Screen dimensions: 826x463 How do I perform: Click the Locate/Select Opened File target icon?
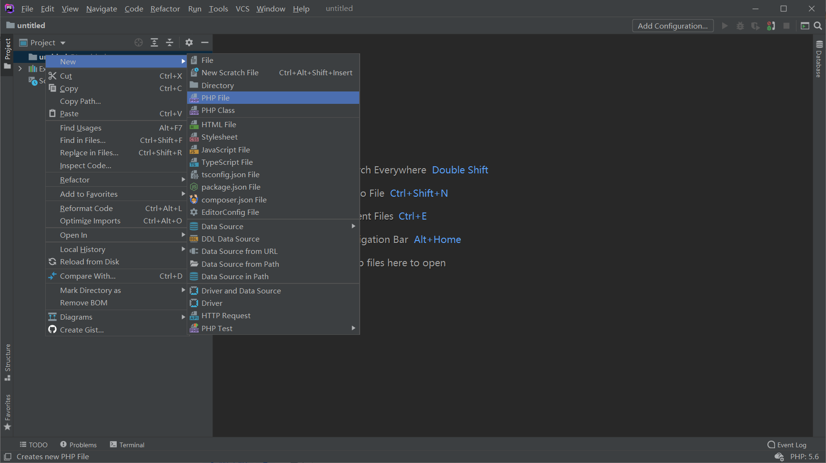[x=139, y=42]
